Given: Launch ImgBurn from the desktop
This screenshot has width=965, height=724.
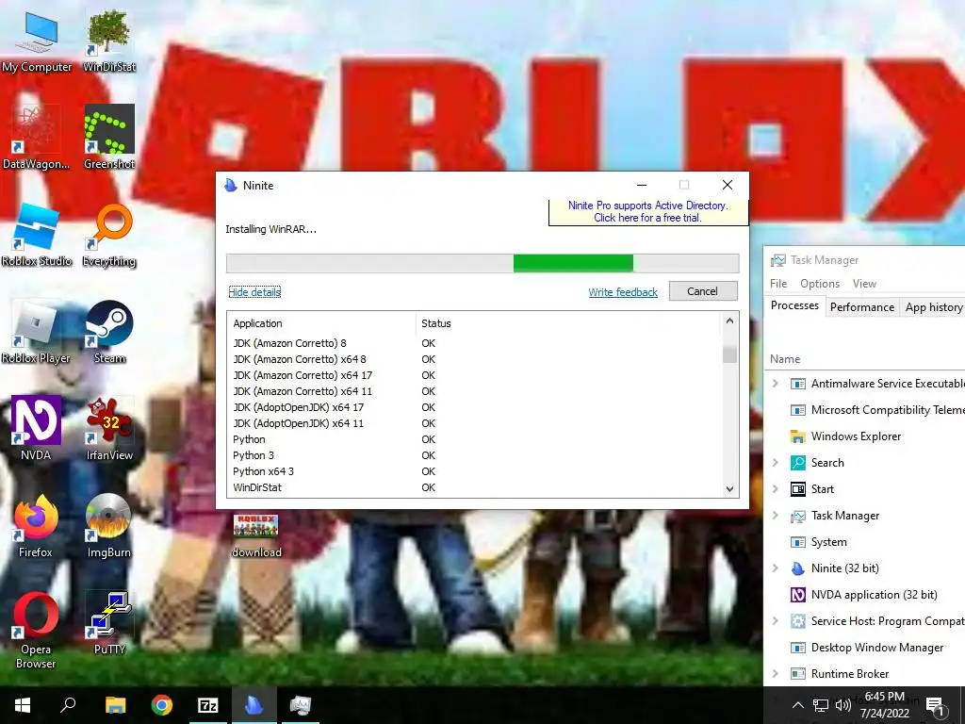Looking at the screenshot, I should click(109, 525).
